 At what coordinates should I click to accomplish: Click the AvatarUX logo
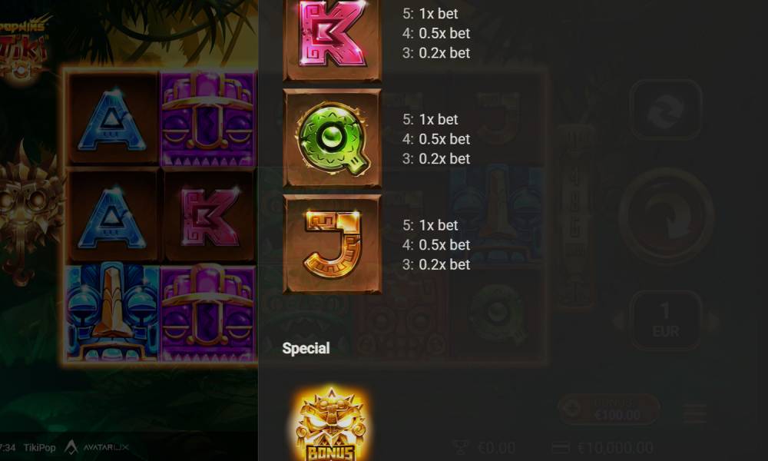point(97,447)
